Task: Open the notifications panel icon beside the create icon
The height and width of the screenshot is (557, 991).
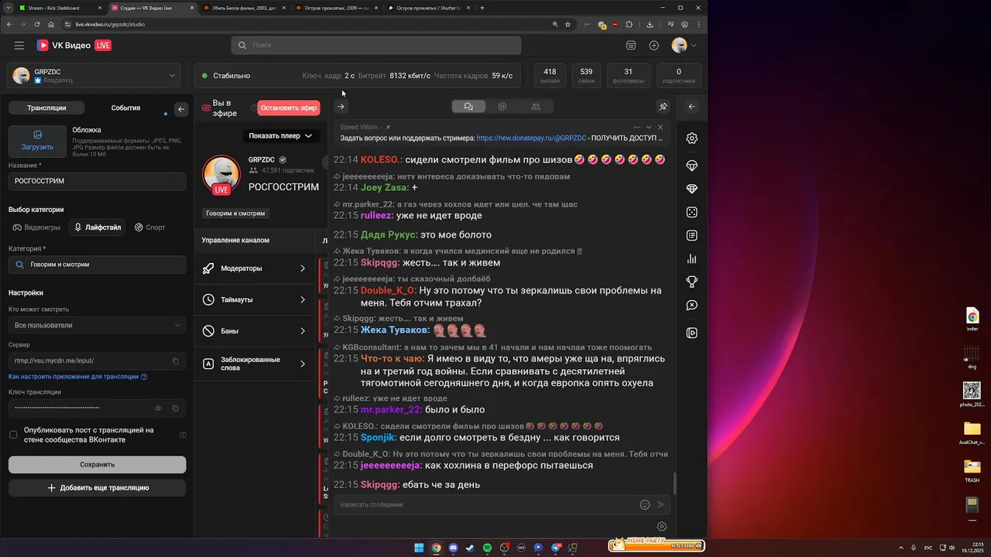Action: [631, 46]
